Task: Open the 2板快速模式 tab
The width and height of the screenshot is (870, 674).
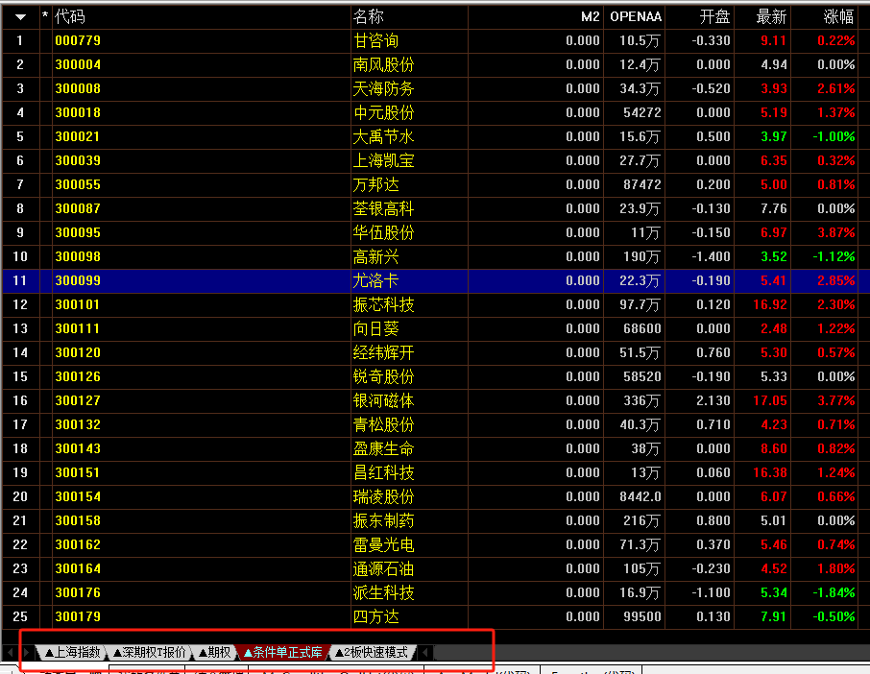Action: point(372,652)
